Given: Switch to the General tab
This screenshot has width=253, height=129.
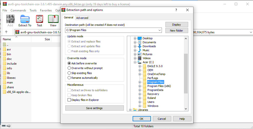Looking at the screenshot, I should tap(69, 17).
